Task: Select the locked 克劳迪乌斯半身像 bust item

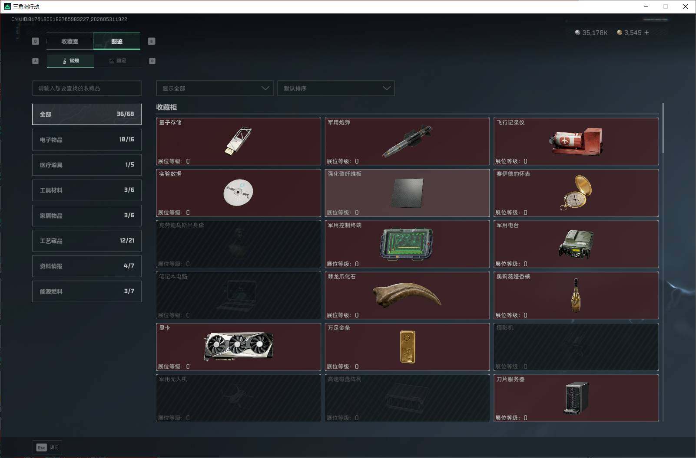Action: point(238,244)
